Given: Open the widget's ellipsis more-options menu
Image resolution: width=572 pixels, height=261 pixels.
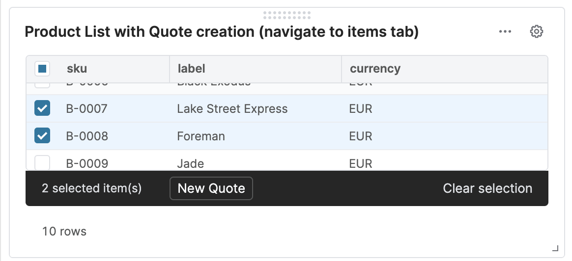Looking at the screenshot, I should pyautogui.click(x=505, y=32).
